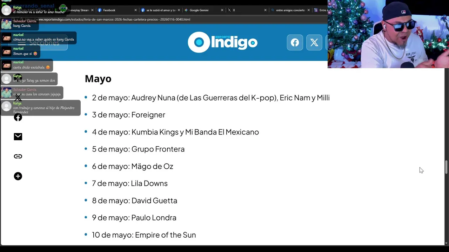
Task: Share article by email envelope icon
Action: 18,136
